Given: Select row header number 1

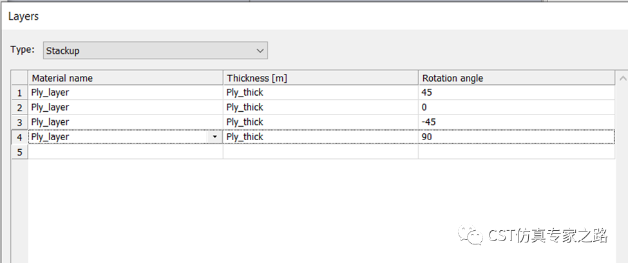Looking at the screenshot, I should (19, 93).
